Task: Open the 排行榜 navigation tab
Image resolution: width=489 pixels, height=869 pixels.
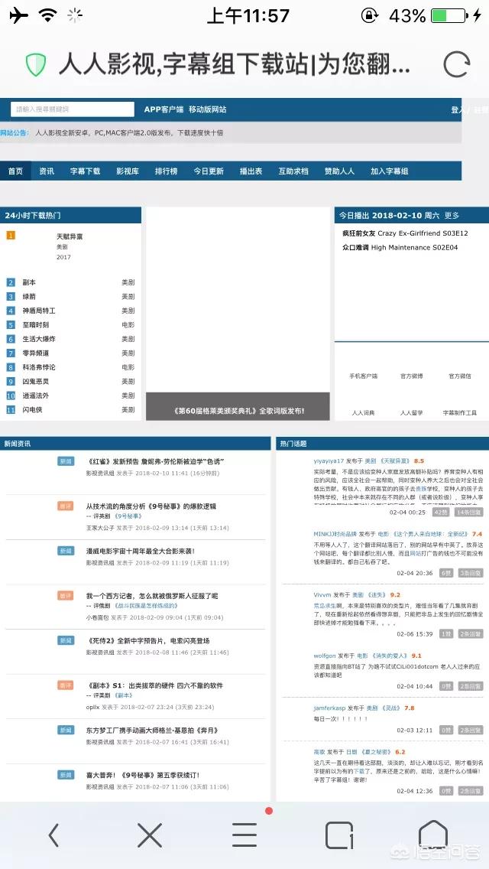Action: click(166, 171)
